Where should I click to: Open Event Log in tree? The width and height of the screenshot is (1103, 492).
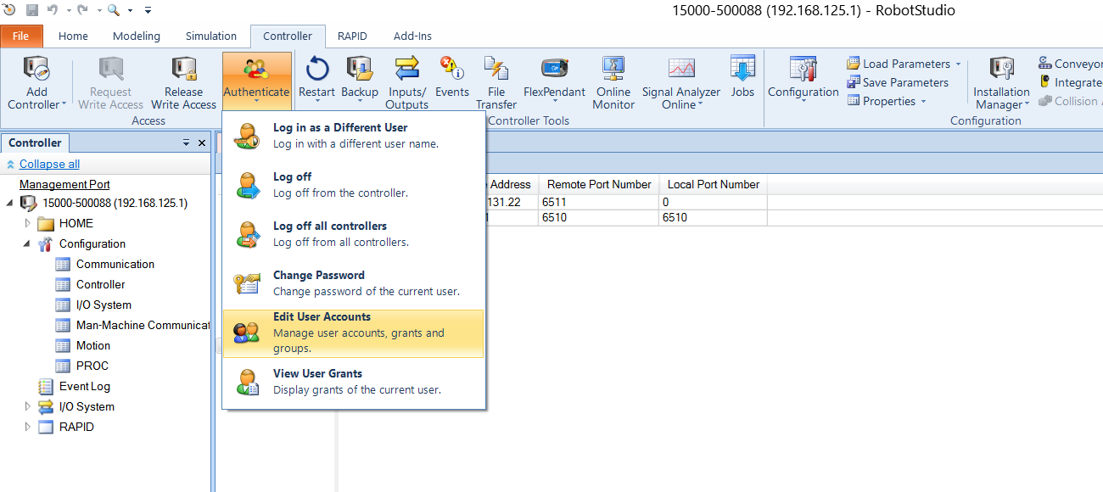click(85, 386)
